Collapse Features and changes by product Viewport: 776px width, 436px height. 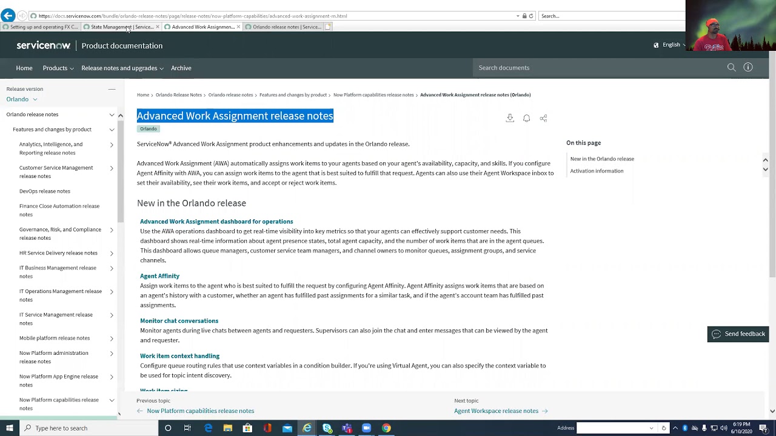pyautogui.click(x=112, y=130)
